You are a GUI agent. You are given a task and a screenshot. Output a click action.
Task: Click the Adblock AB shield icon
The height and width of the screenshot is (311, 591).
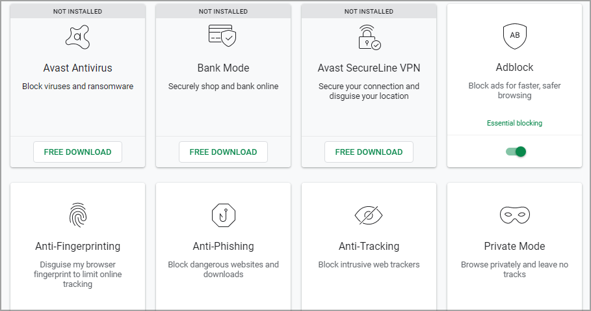tap(514, 36)
